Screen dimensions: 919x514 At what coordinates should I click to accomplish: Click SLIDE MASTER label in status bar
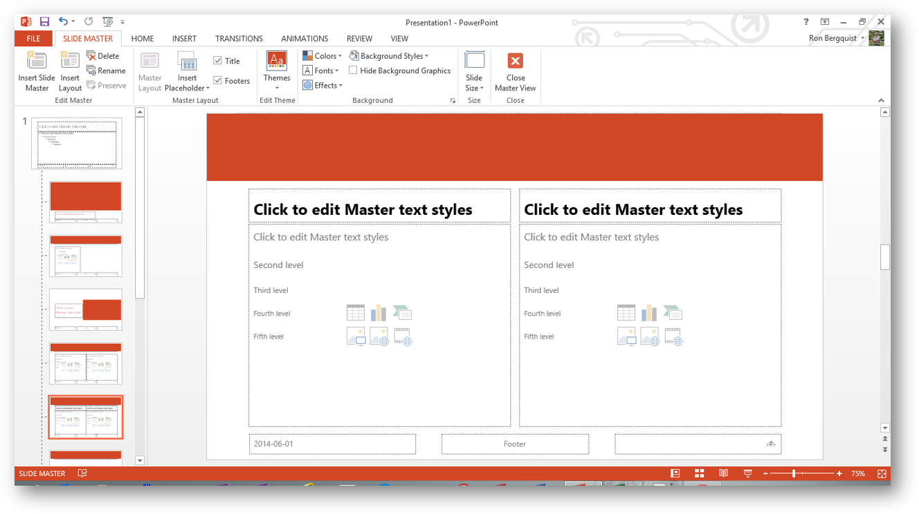[x=42, y=474]
